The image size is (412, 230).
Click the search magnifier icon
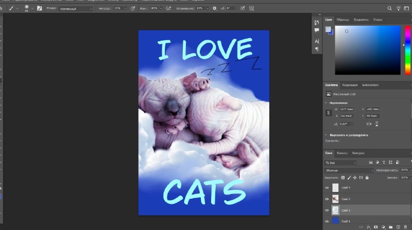pos(389,8)
